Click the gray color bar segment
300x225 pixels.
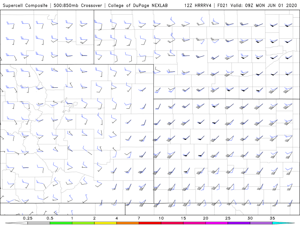coord(39,223)
